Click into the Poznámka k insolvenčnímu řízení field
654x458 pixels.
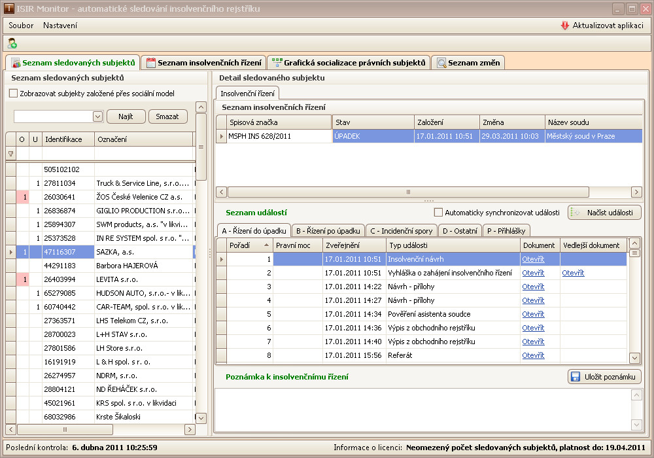point(422,409)
